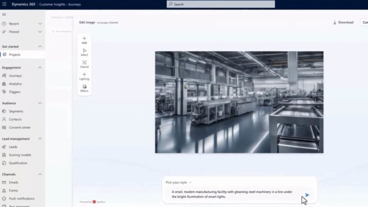Activate the Select tool

(x=84, y=52)
